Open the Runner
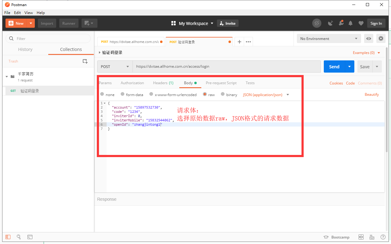Viewport: 391px width, 244px height. coord(69,23)
